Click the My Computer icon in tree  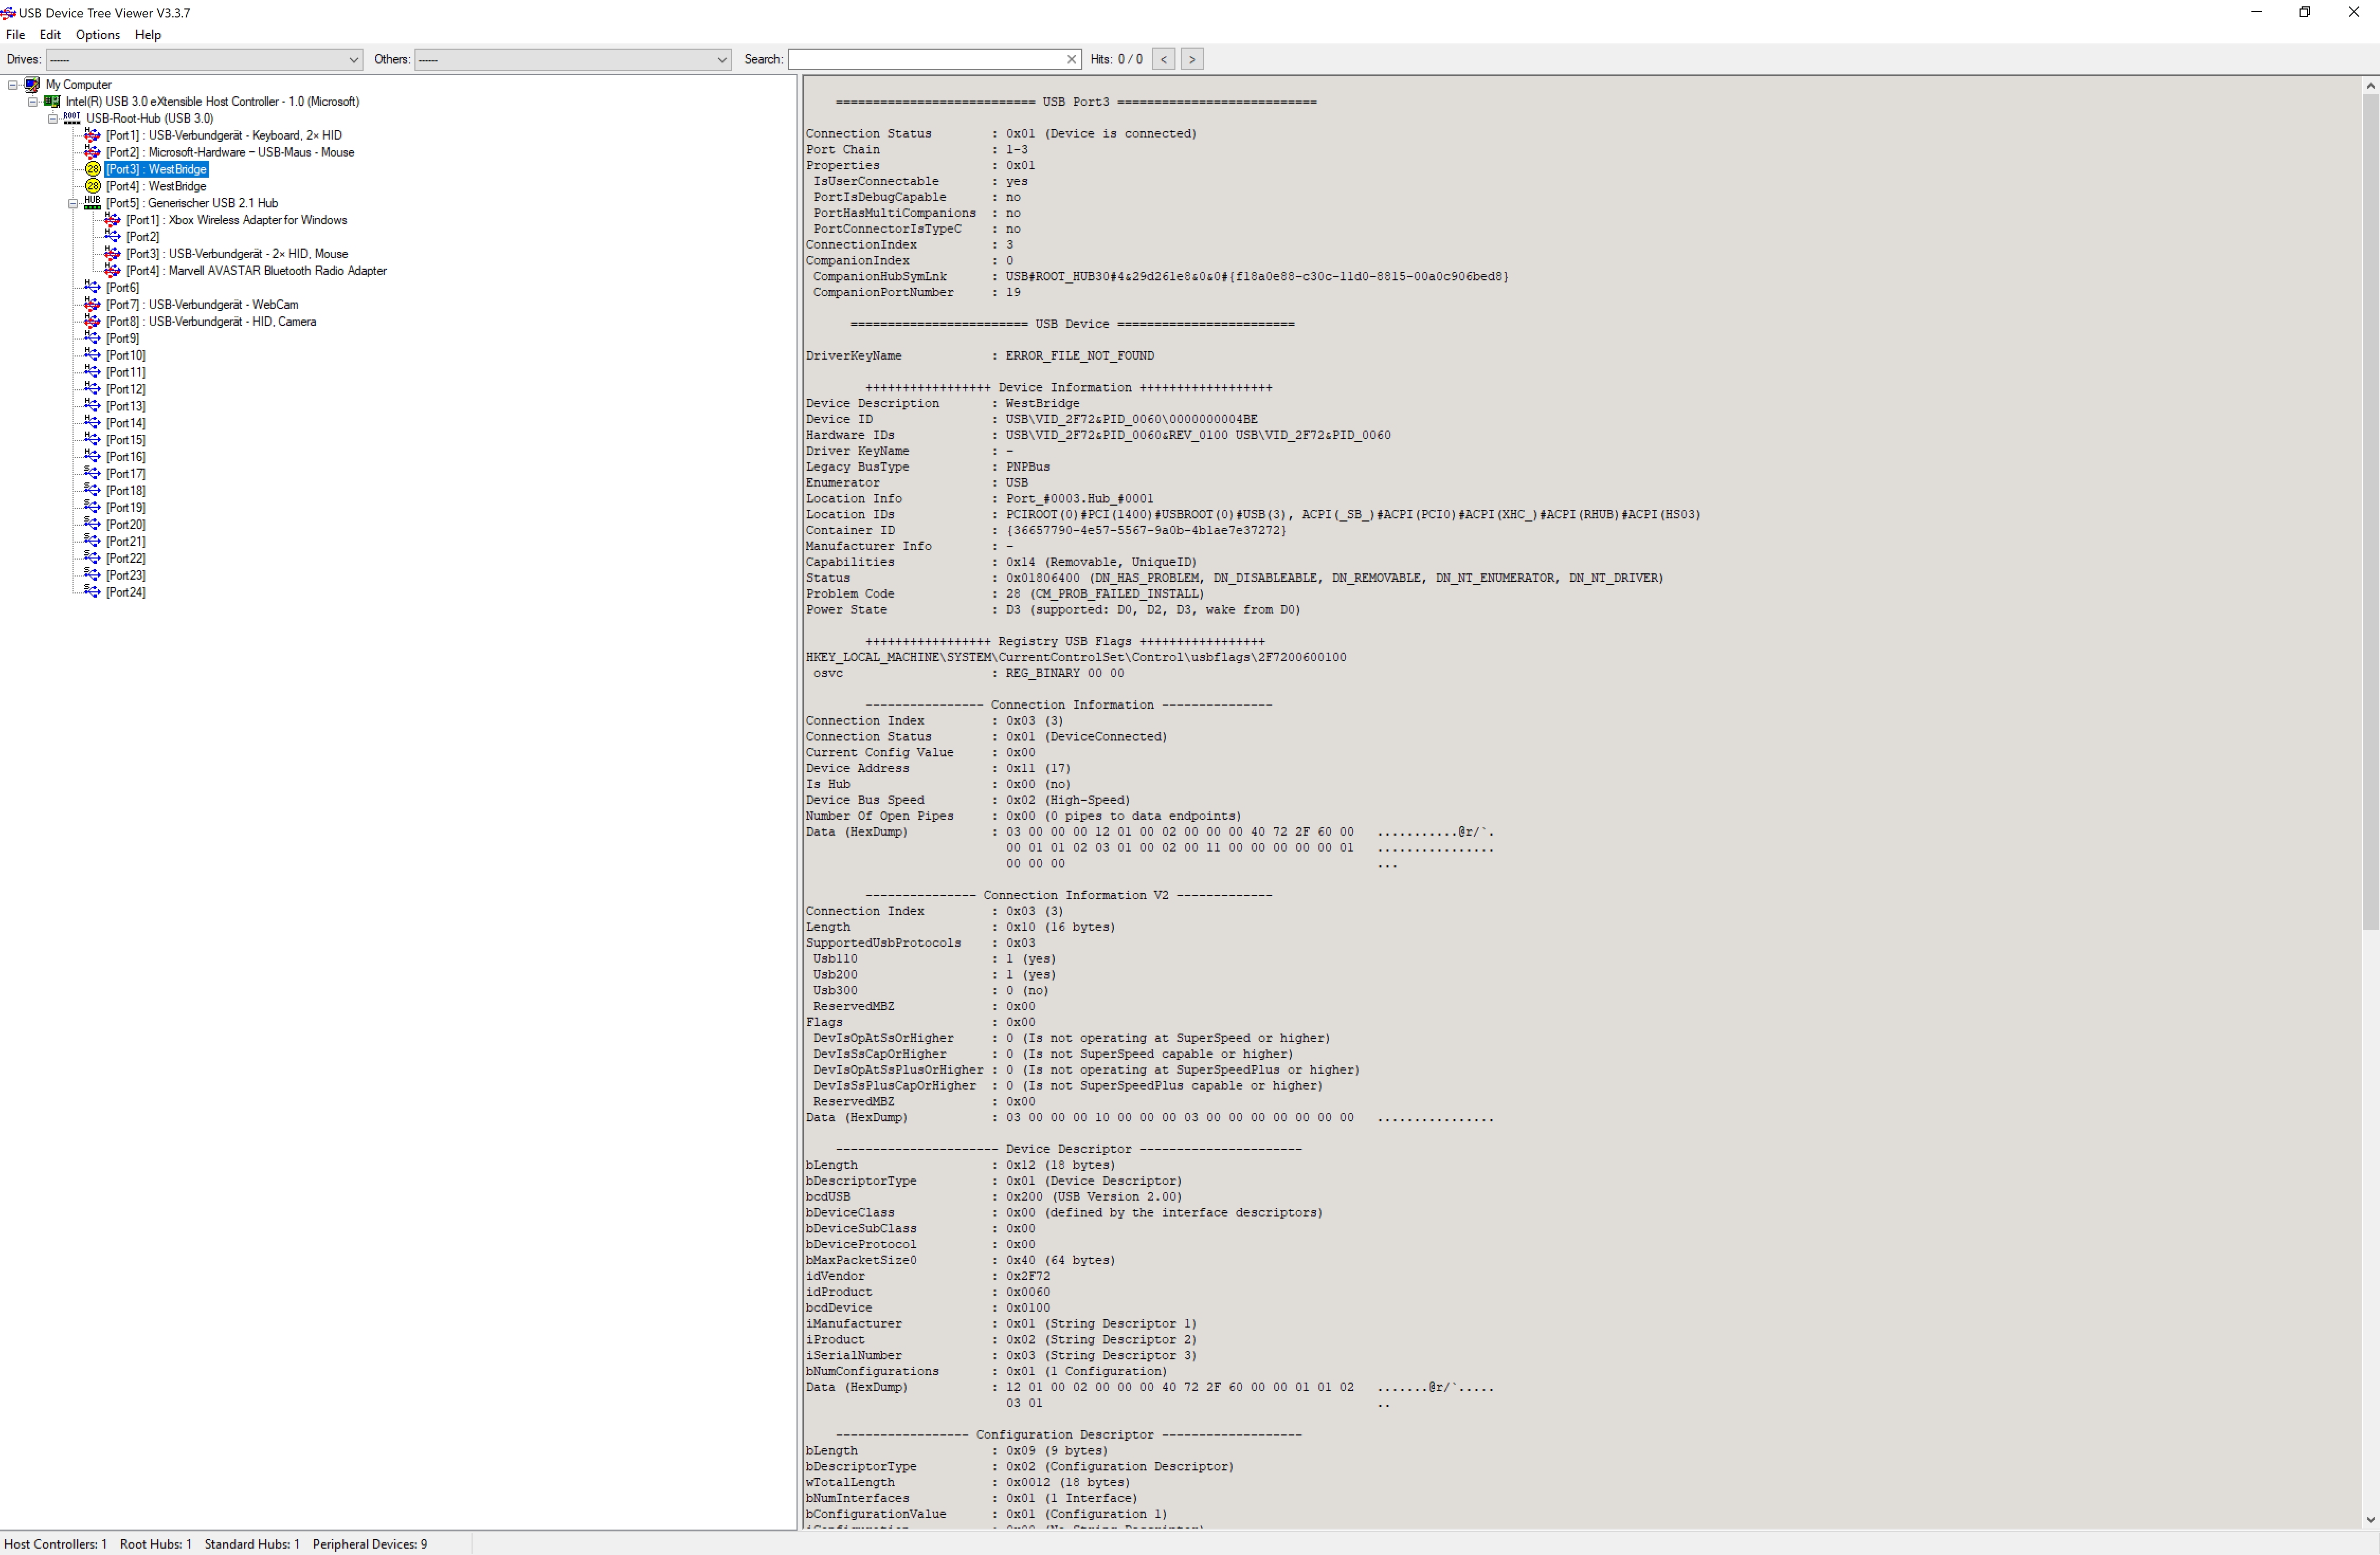coord(32,85)
